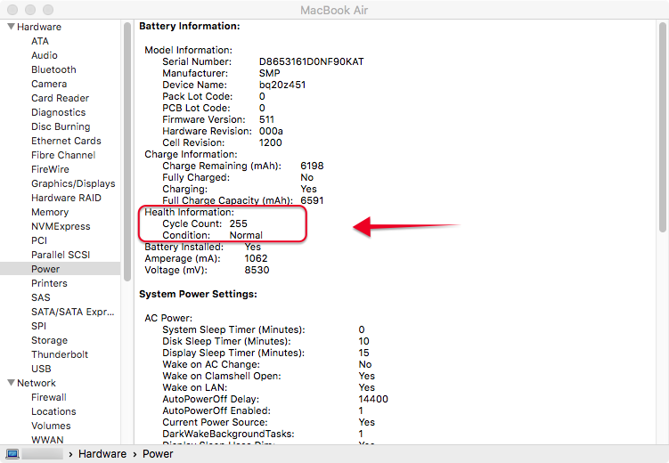669x463 pixels.
Task: Click AutoPowerOff Delay value 14400
Action: [x=373, y=399]
